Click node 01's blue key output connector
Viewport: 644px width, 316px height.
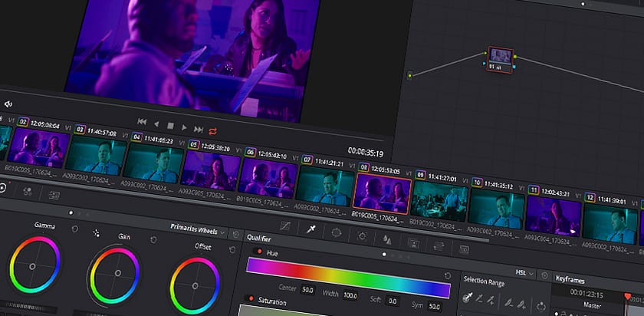[514, 67]
